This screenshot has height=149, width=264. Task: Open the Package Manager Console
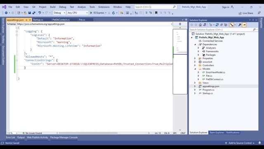tap(64, 137)
